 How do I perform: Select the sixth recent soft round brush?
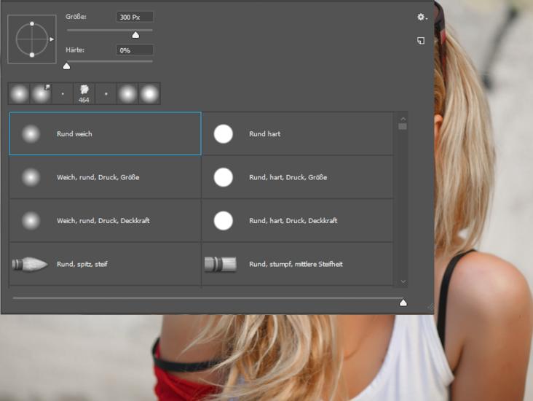tap(127, 93)
